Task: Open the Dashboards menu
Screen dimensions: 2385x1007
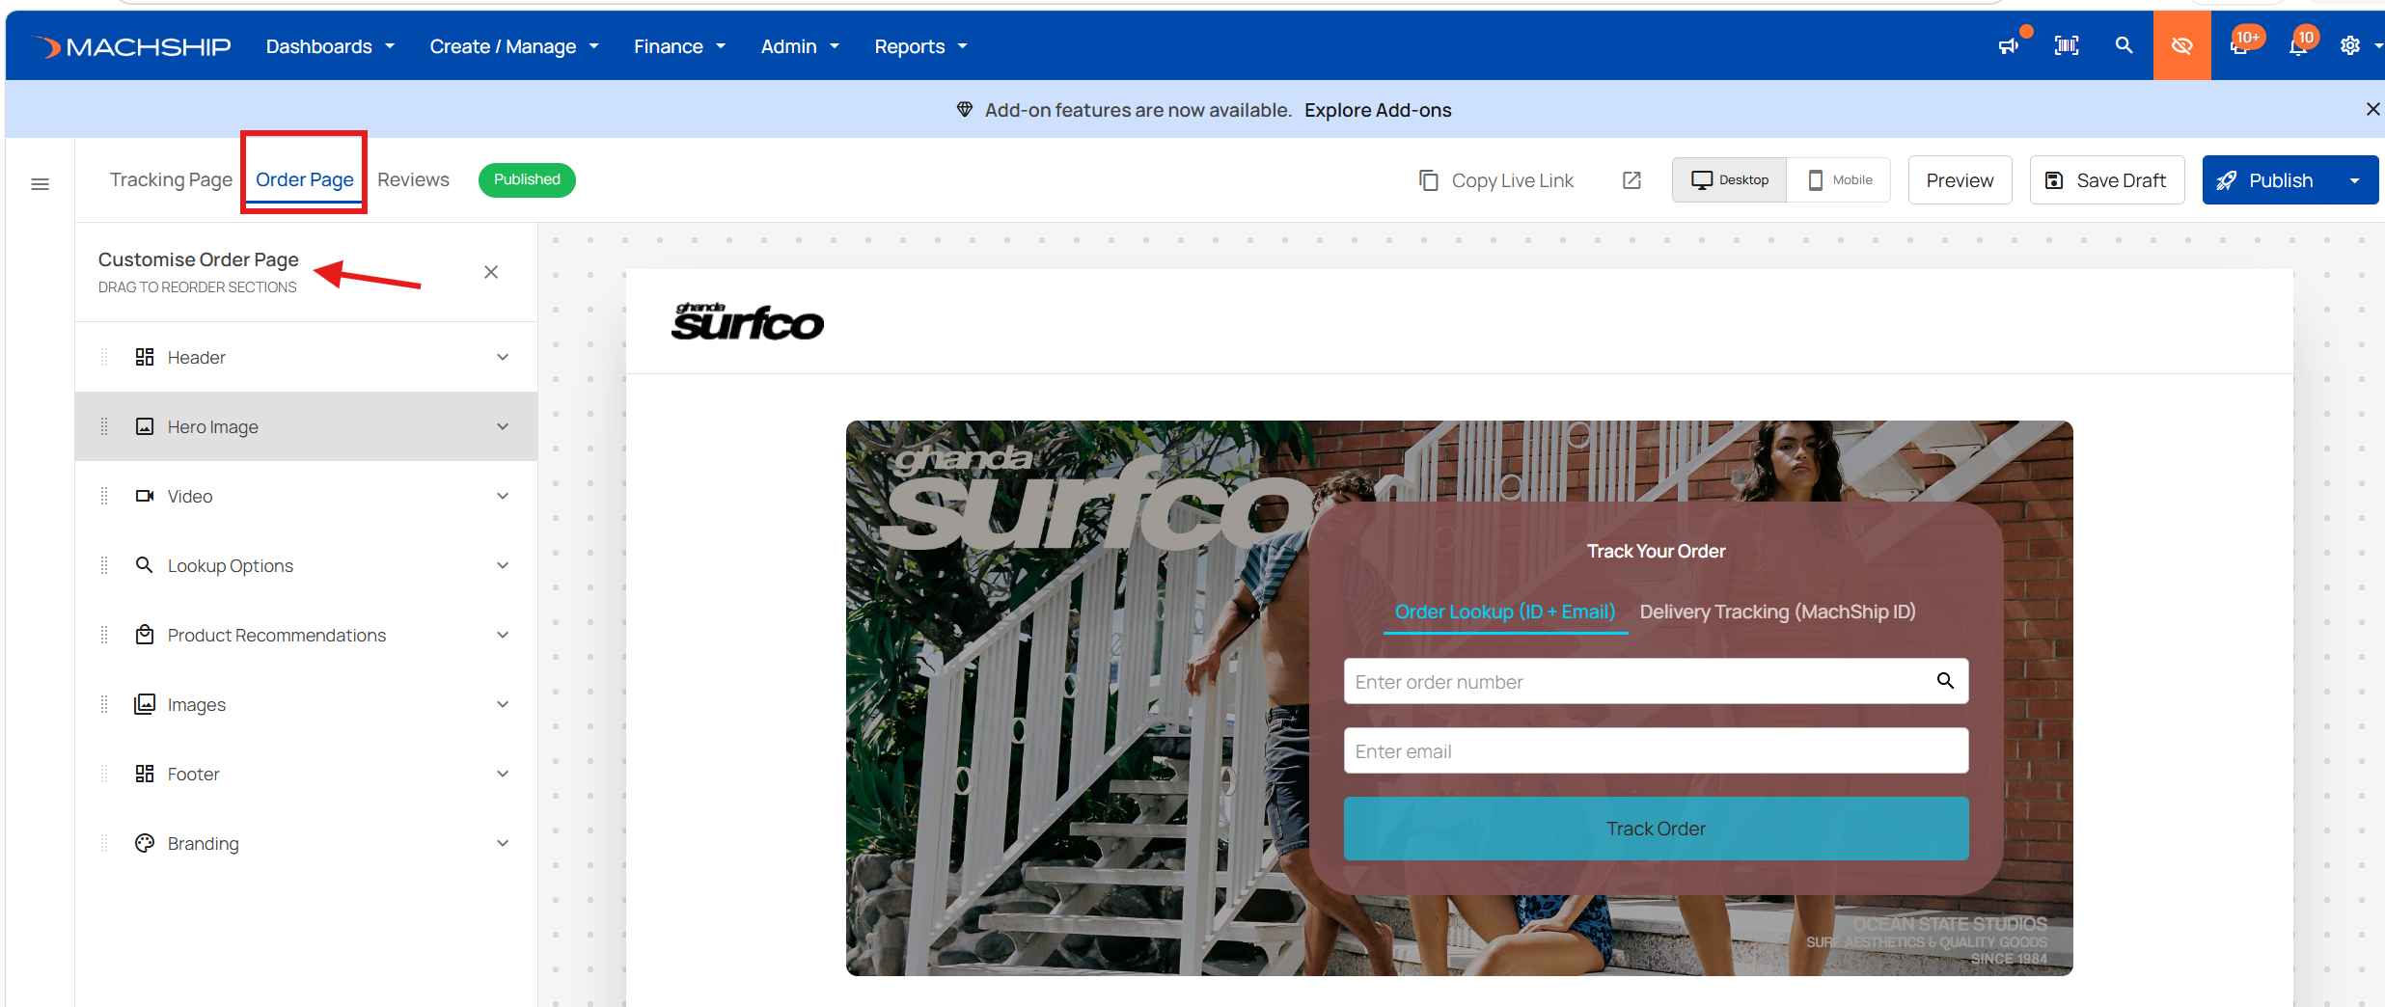Action: (330, 46)
